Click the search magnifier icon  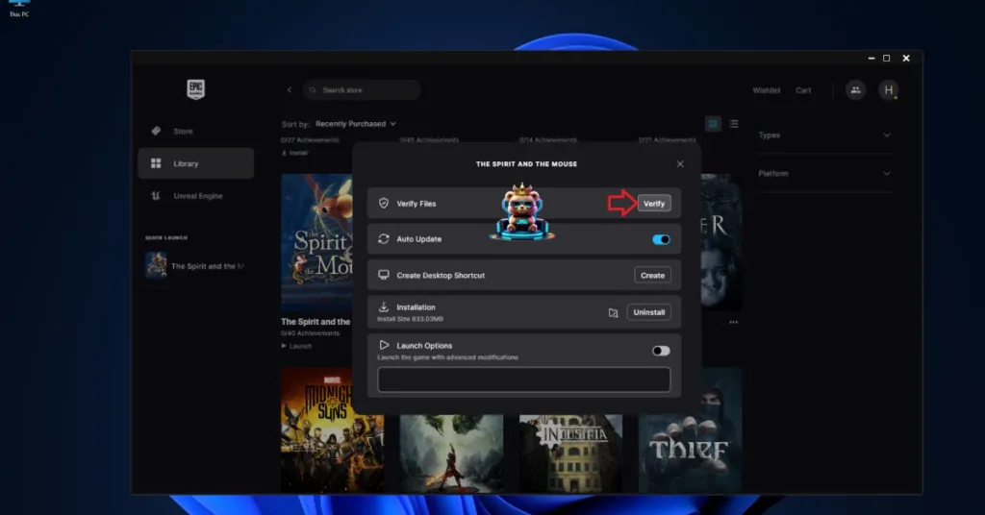click(313, 89)
